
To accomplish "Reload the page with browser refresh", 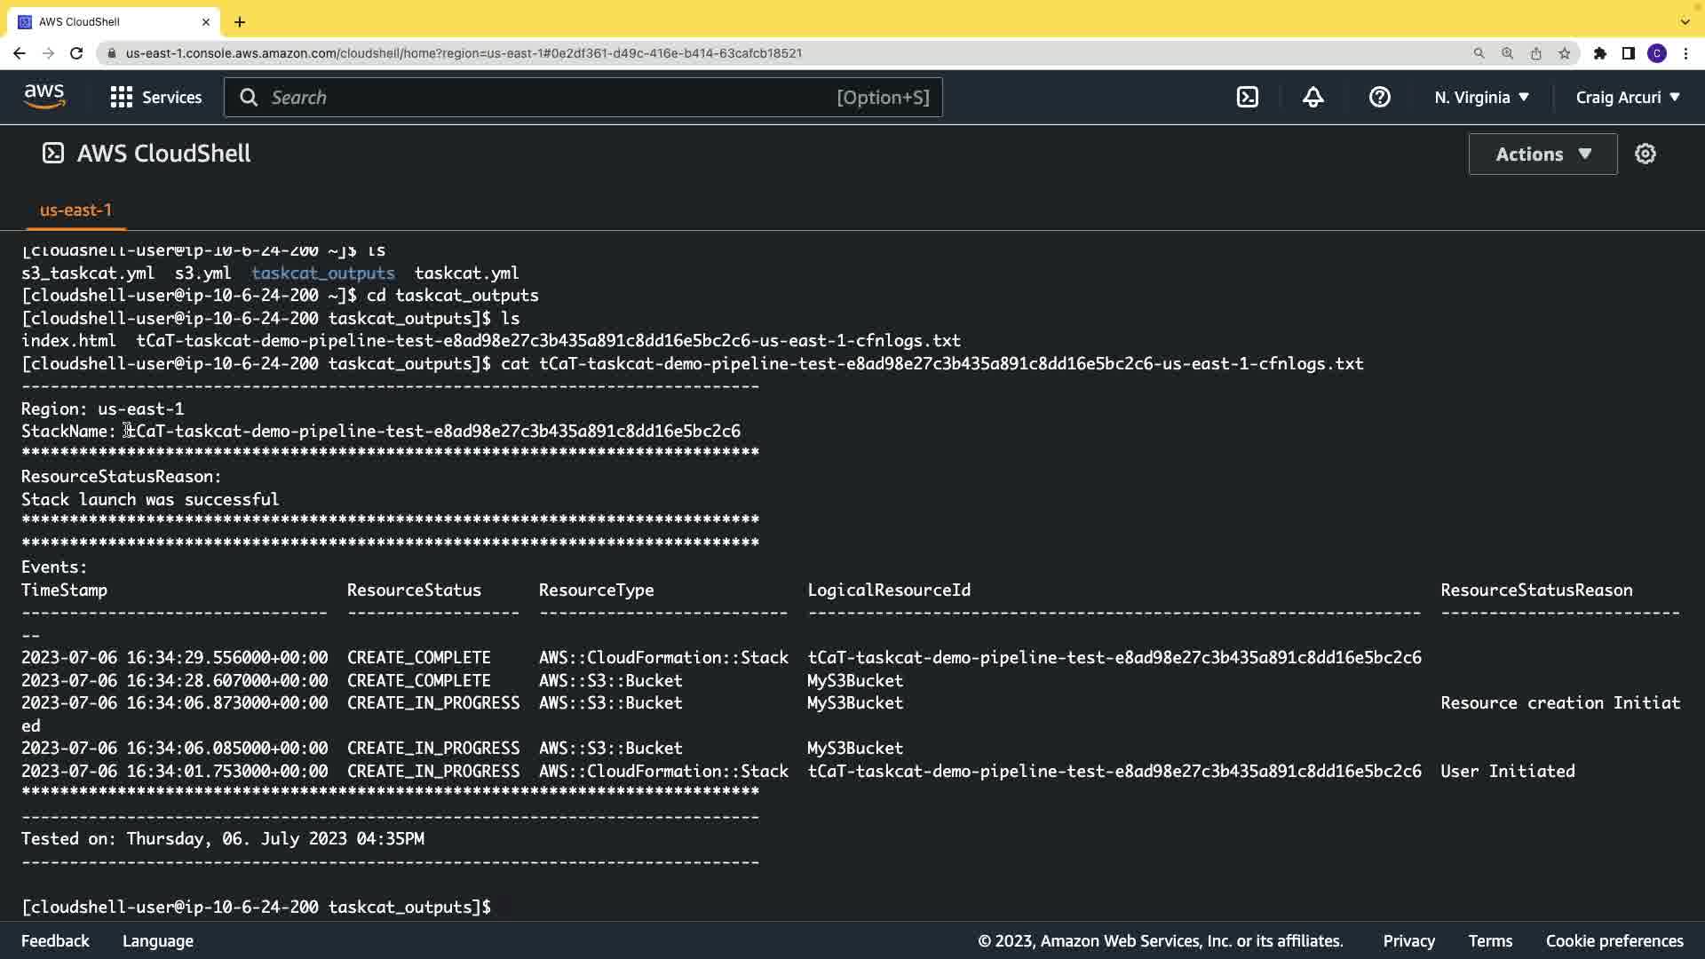I will click(76, 53).
